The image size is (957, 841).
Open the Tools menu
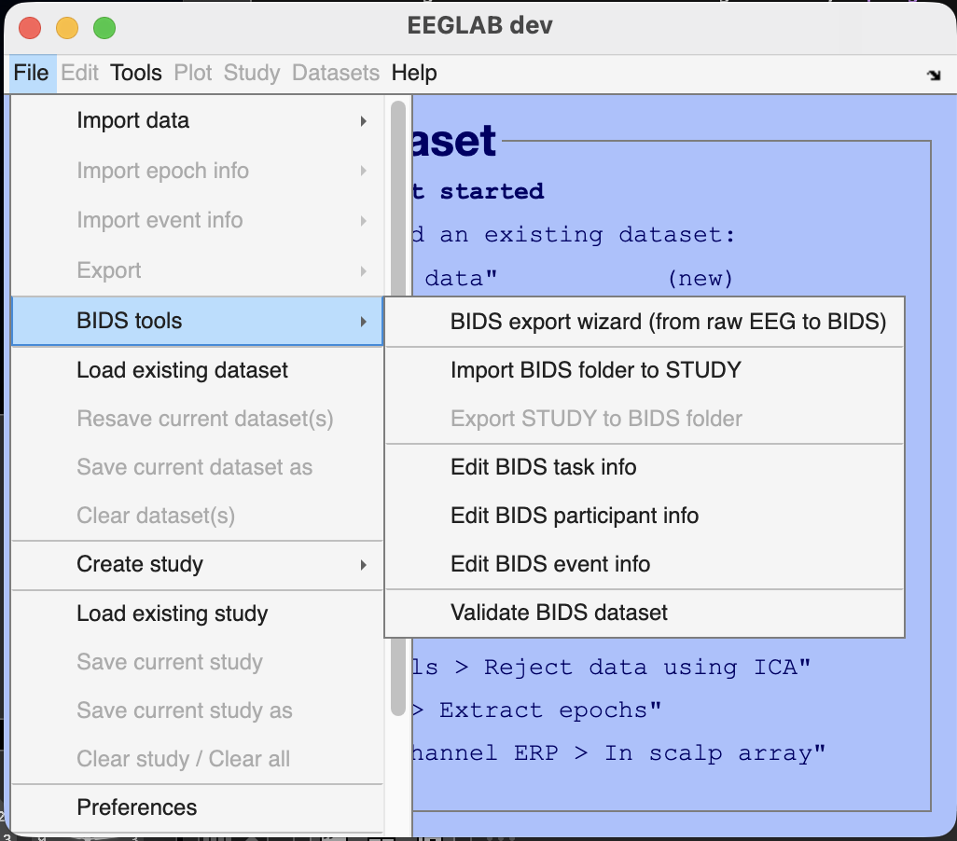135,73
